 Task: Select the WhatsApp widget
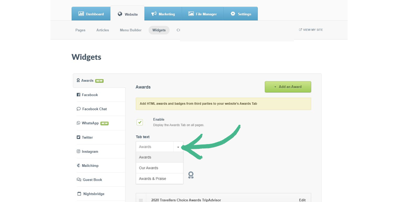[x=90, y=123]
